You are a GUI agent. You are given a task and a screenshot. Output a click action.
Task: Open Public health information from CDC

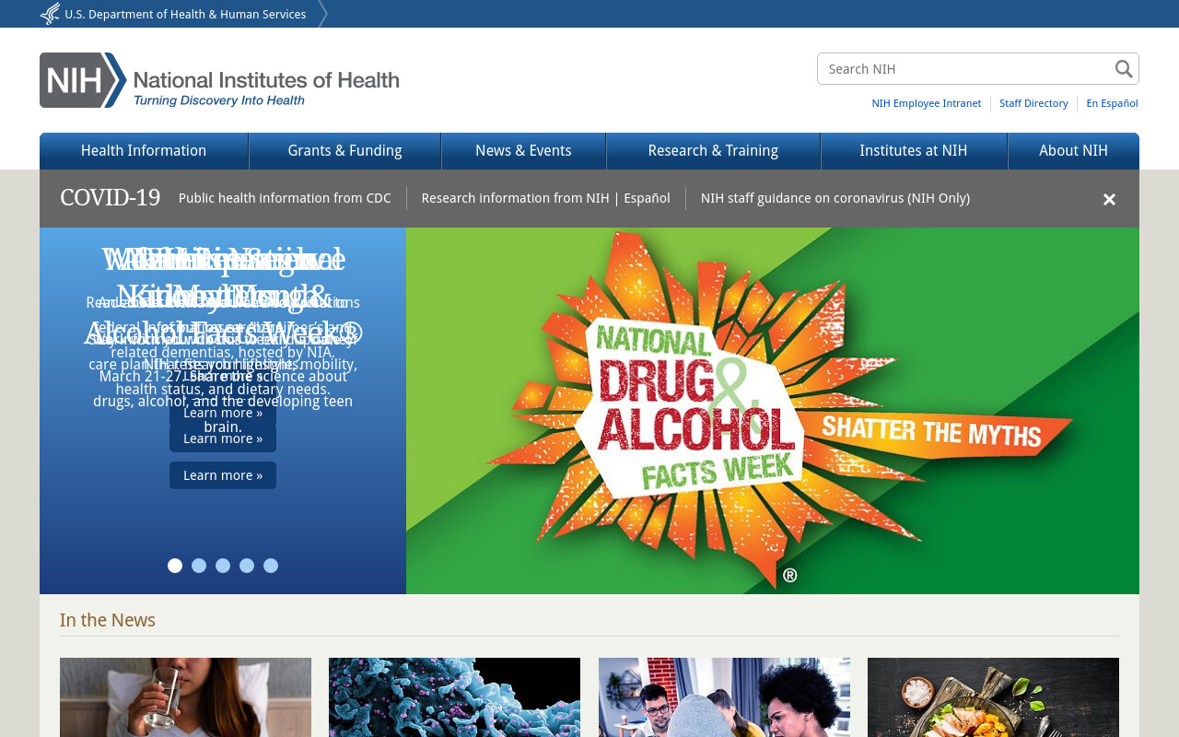click(285, 198)
